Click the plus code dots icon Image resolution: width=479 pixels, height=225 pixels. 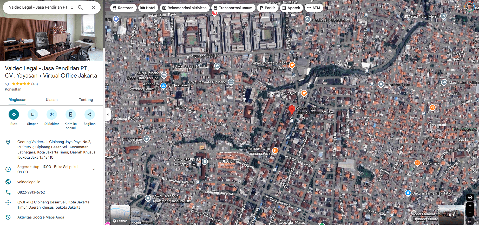pos(8,203)
